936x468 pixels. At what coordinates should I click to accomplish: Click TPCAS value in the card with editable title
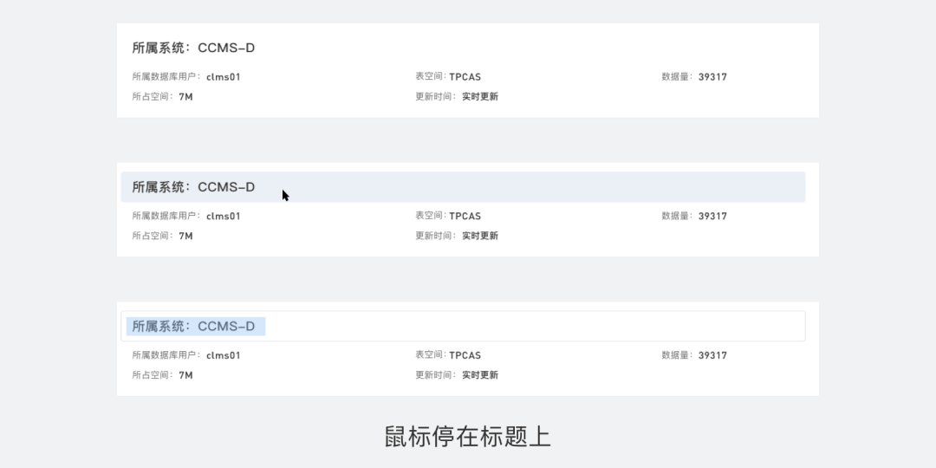coord(465,355)
